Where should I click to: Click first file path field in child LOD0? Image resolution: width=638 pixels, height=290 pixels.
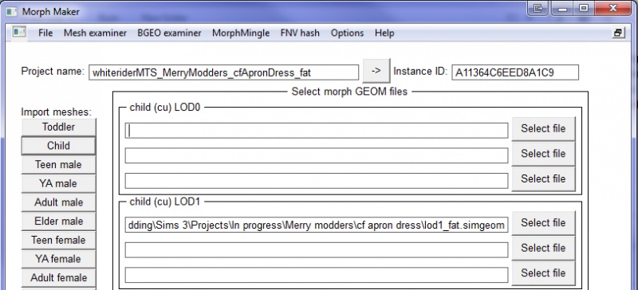pyautogui.click(x=317, y=131)
